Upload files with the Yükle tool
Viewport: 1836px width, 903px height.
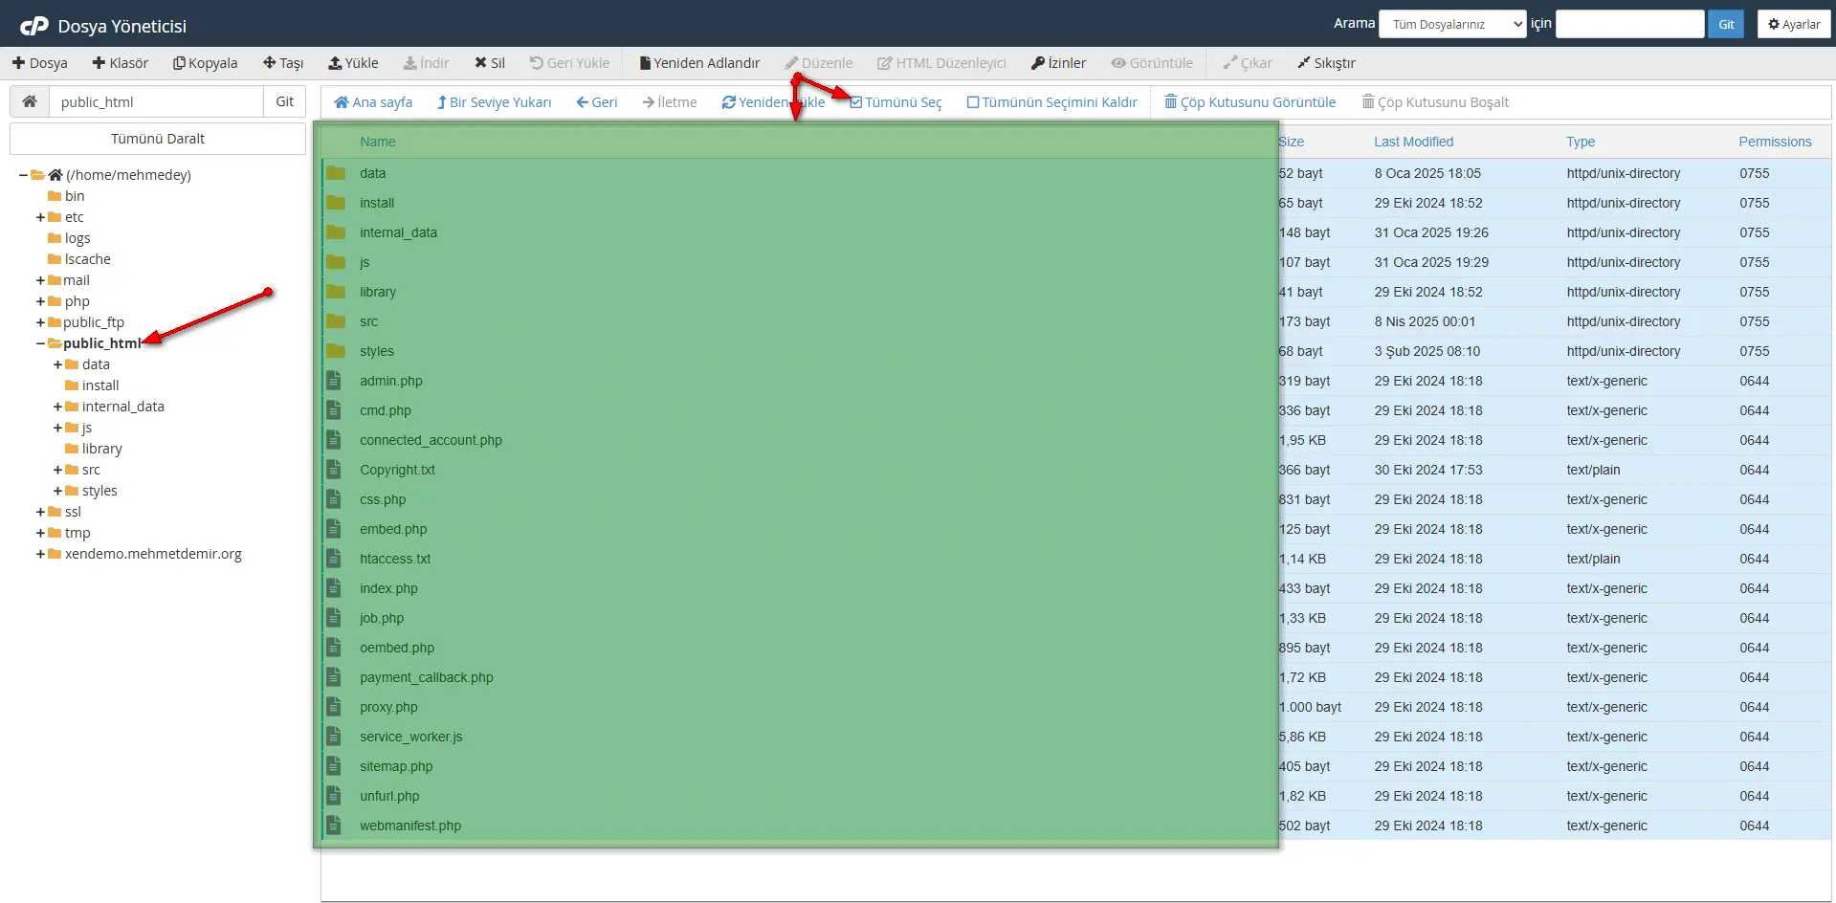[353, 62]
